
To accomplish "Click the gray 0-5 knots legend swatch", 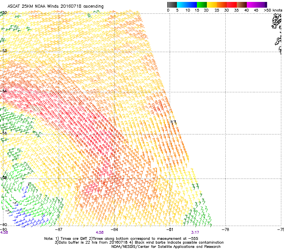I will [x=172, y=5].
